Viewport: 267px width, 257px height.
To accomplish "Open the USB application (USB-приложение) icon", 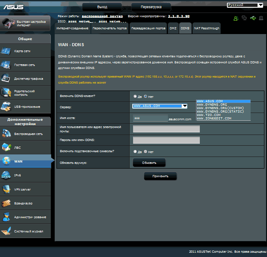I will click(6, 107).
